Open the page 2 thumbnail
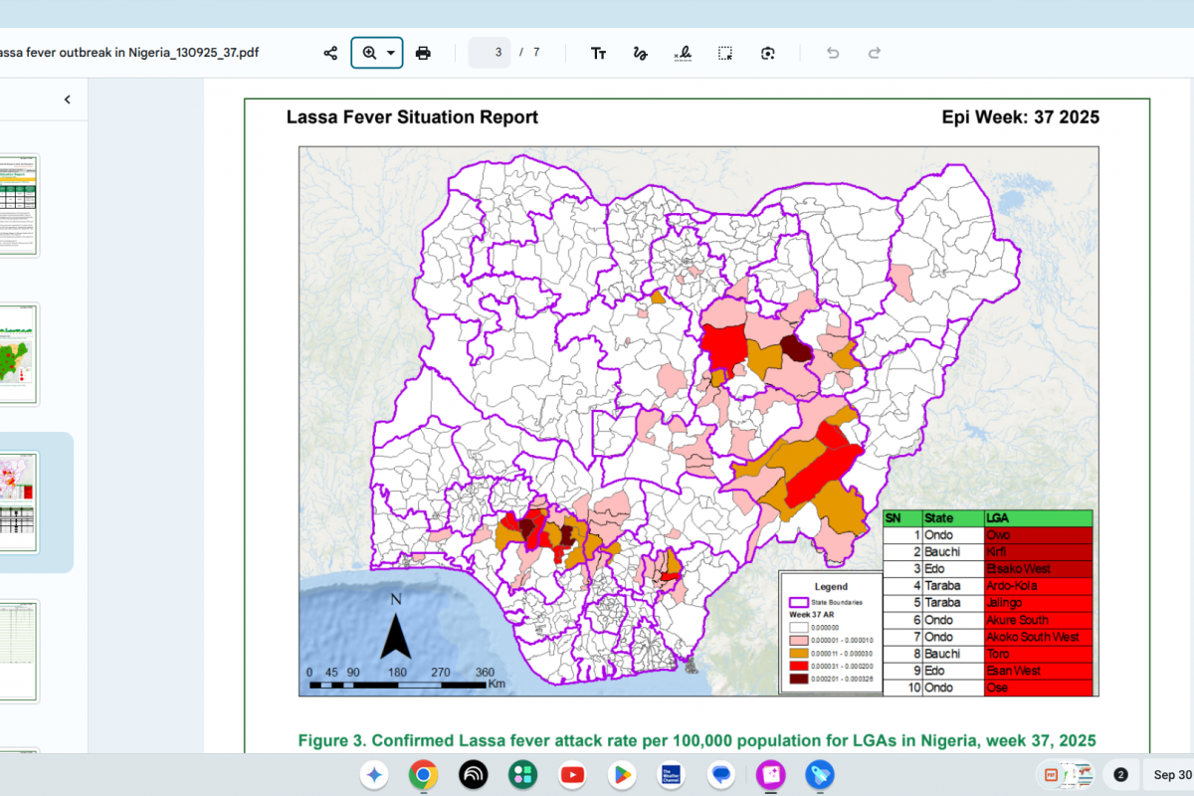The width and height of the screenshot is (1194, 796). (20, 353)
